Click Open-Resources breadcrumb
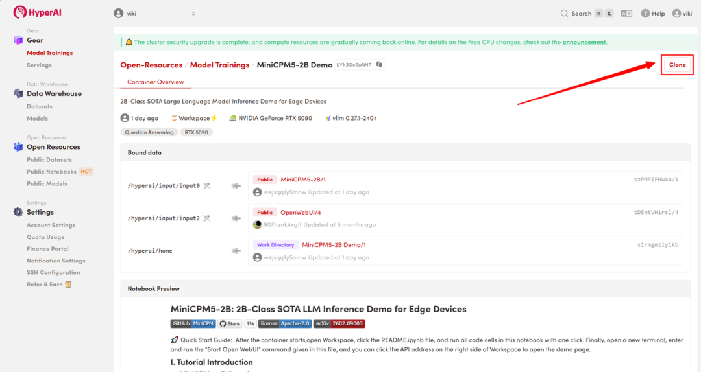 point(151,65)
